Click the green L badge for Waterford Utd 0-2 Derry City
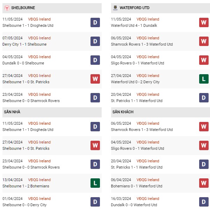This screenshot has height=209, width=210. pyautogui.click(x=204, y=79)
